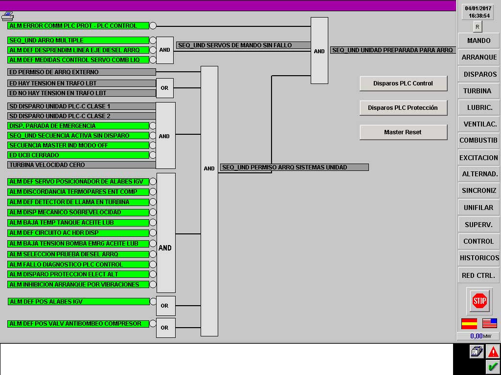Image resolution: width=501 pixels, height=375 pixels.
Task: Open the VENTILAC. screen
Action: pyautogui.click(x=478, y=124)
